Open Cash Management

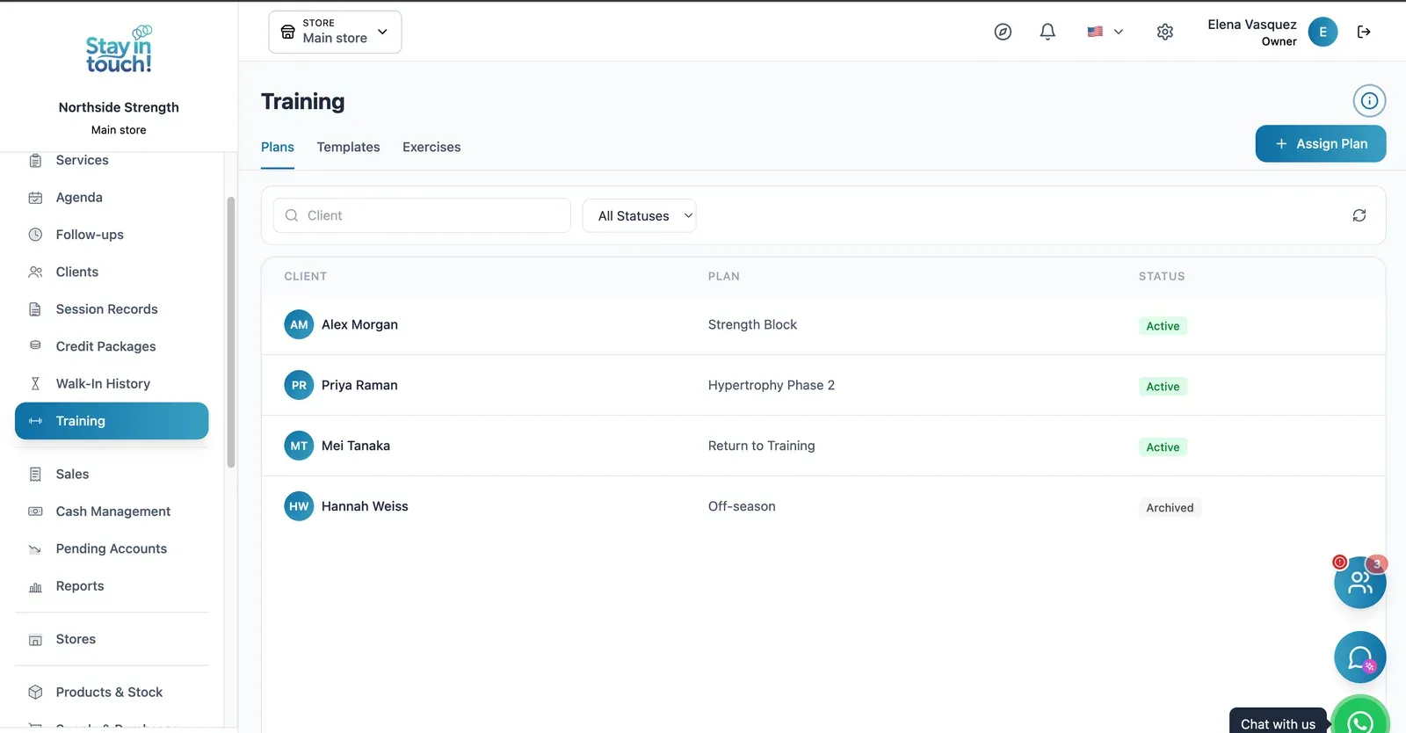pyautogui.click(x=112, y=512)
